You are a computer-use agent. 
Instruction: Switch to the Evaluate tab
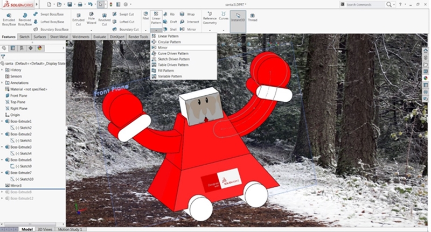100,37
